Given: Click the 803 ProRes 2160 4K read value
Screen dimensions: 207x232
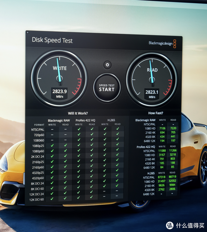Looking at the screenshot, I should (173, 159).
